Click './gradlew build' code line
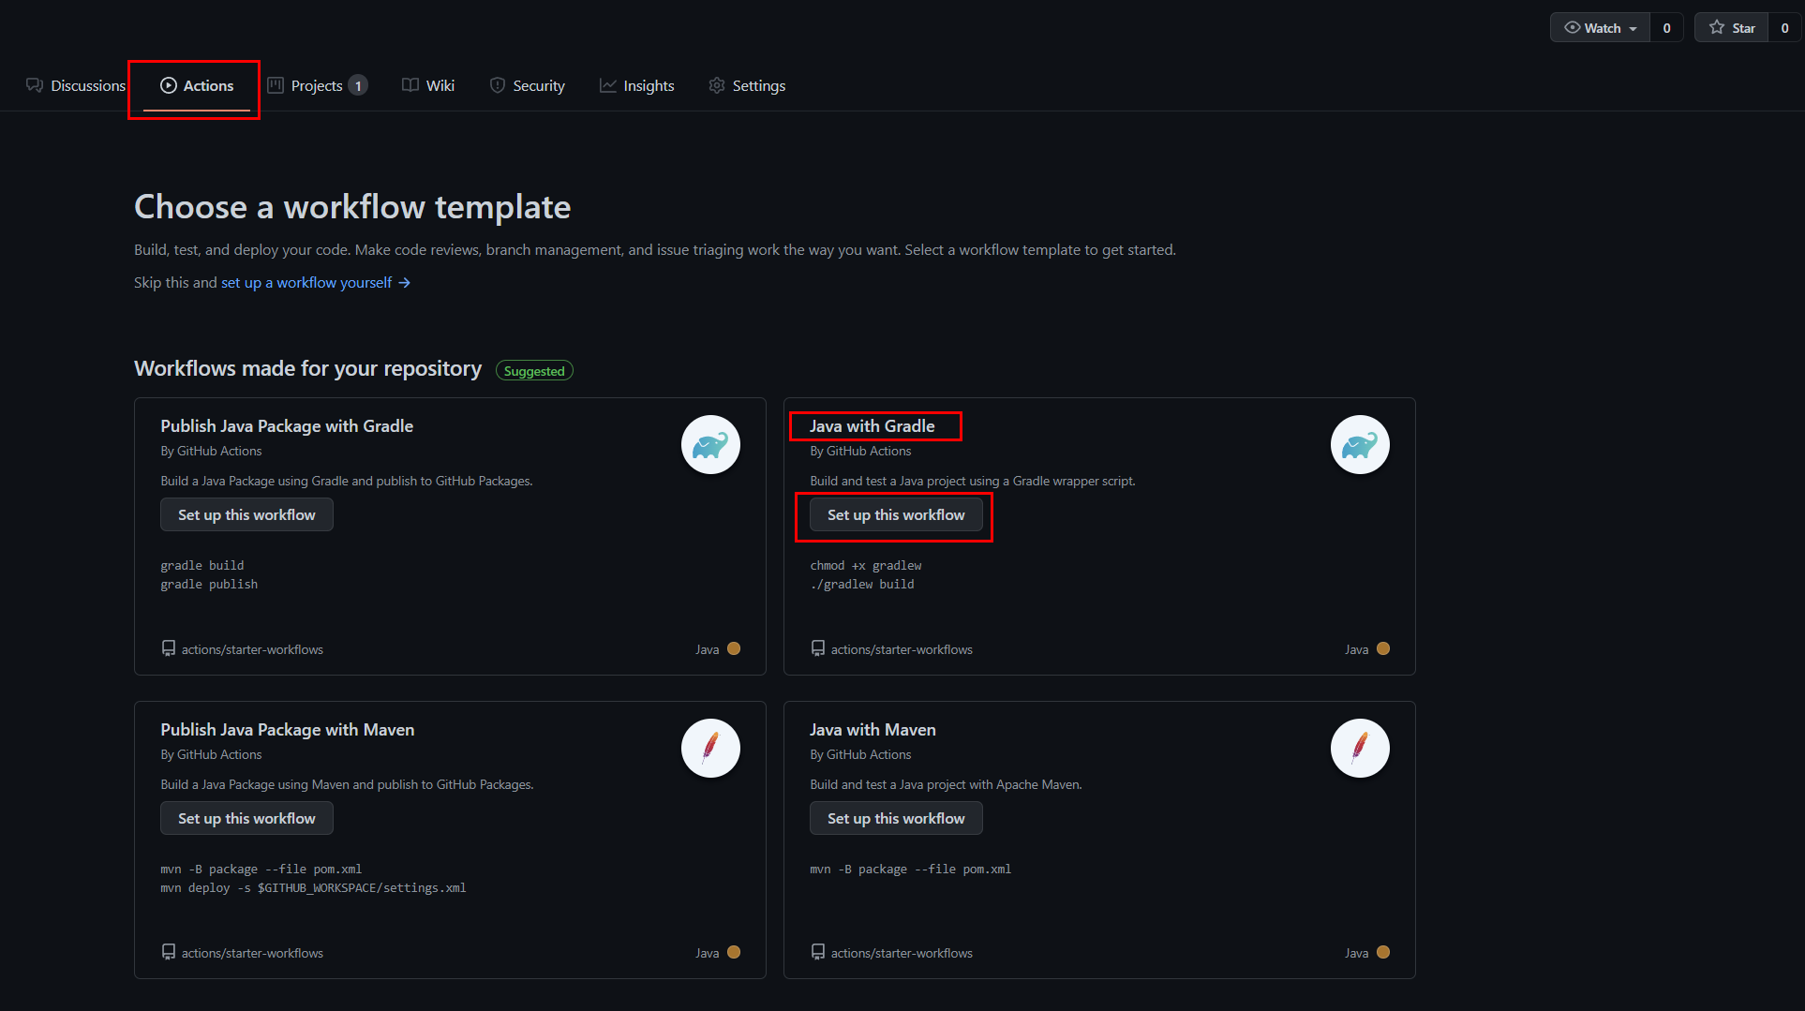This screenshot has width=1805, height=1011. pos(862,585)
